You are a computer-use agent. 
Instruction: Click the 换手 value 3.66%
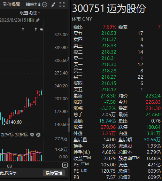109,146
